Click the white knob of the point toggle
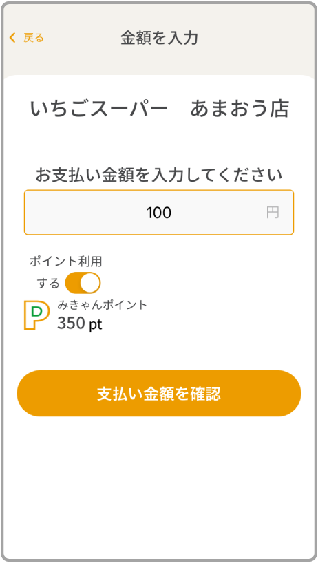Image resolution: width=318 pixels, height=563 pixels. pyautogui.click(x=90, y=283)
